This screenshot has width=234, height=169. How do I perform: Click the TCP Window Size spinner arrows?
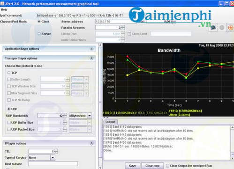click(68, 86)
